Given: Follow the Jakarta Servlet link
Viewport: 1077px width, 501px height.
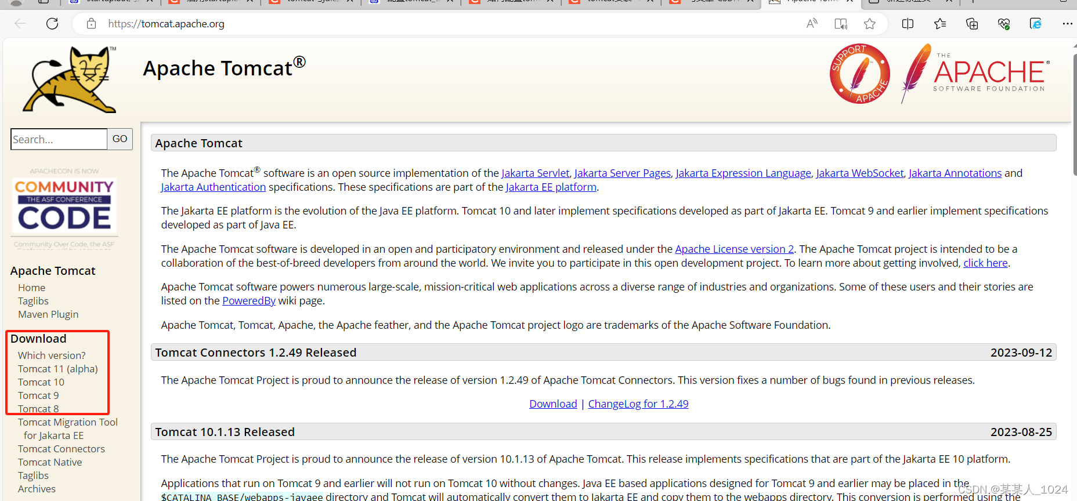Looking at the screenshot, I should [x=535, y=173].
